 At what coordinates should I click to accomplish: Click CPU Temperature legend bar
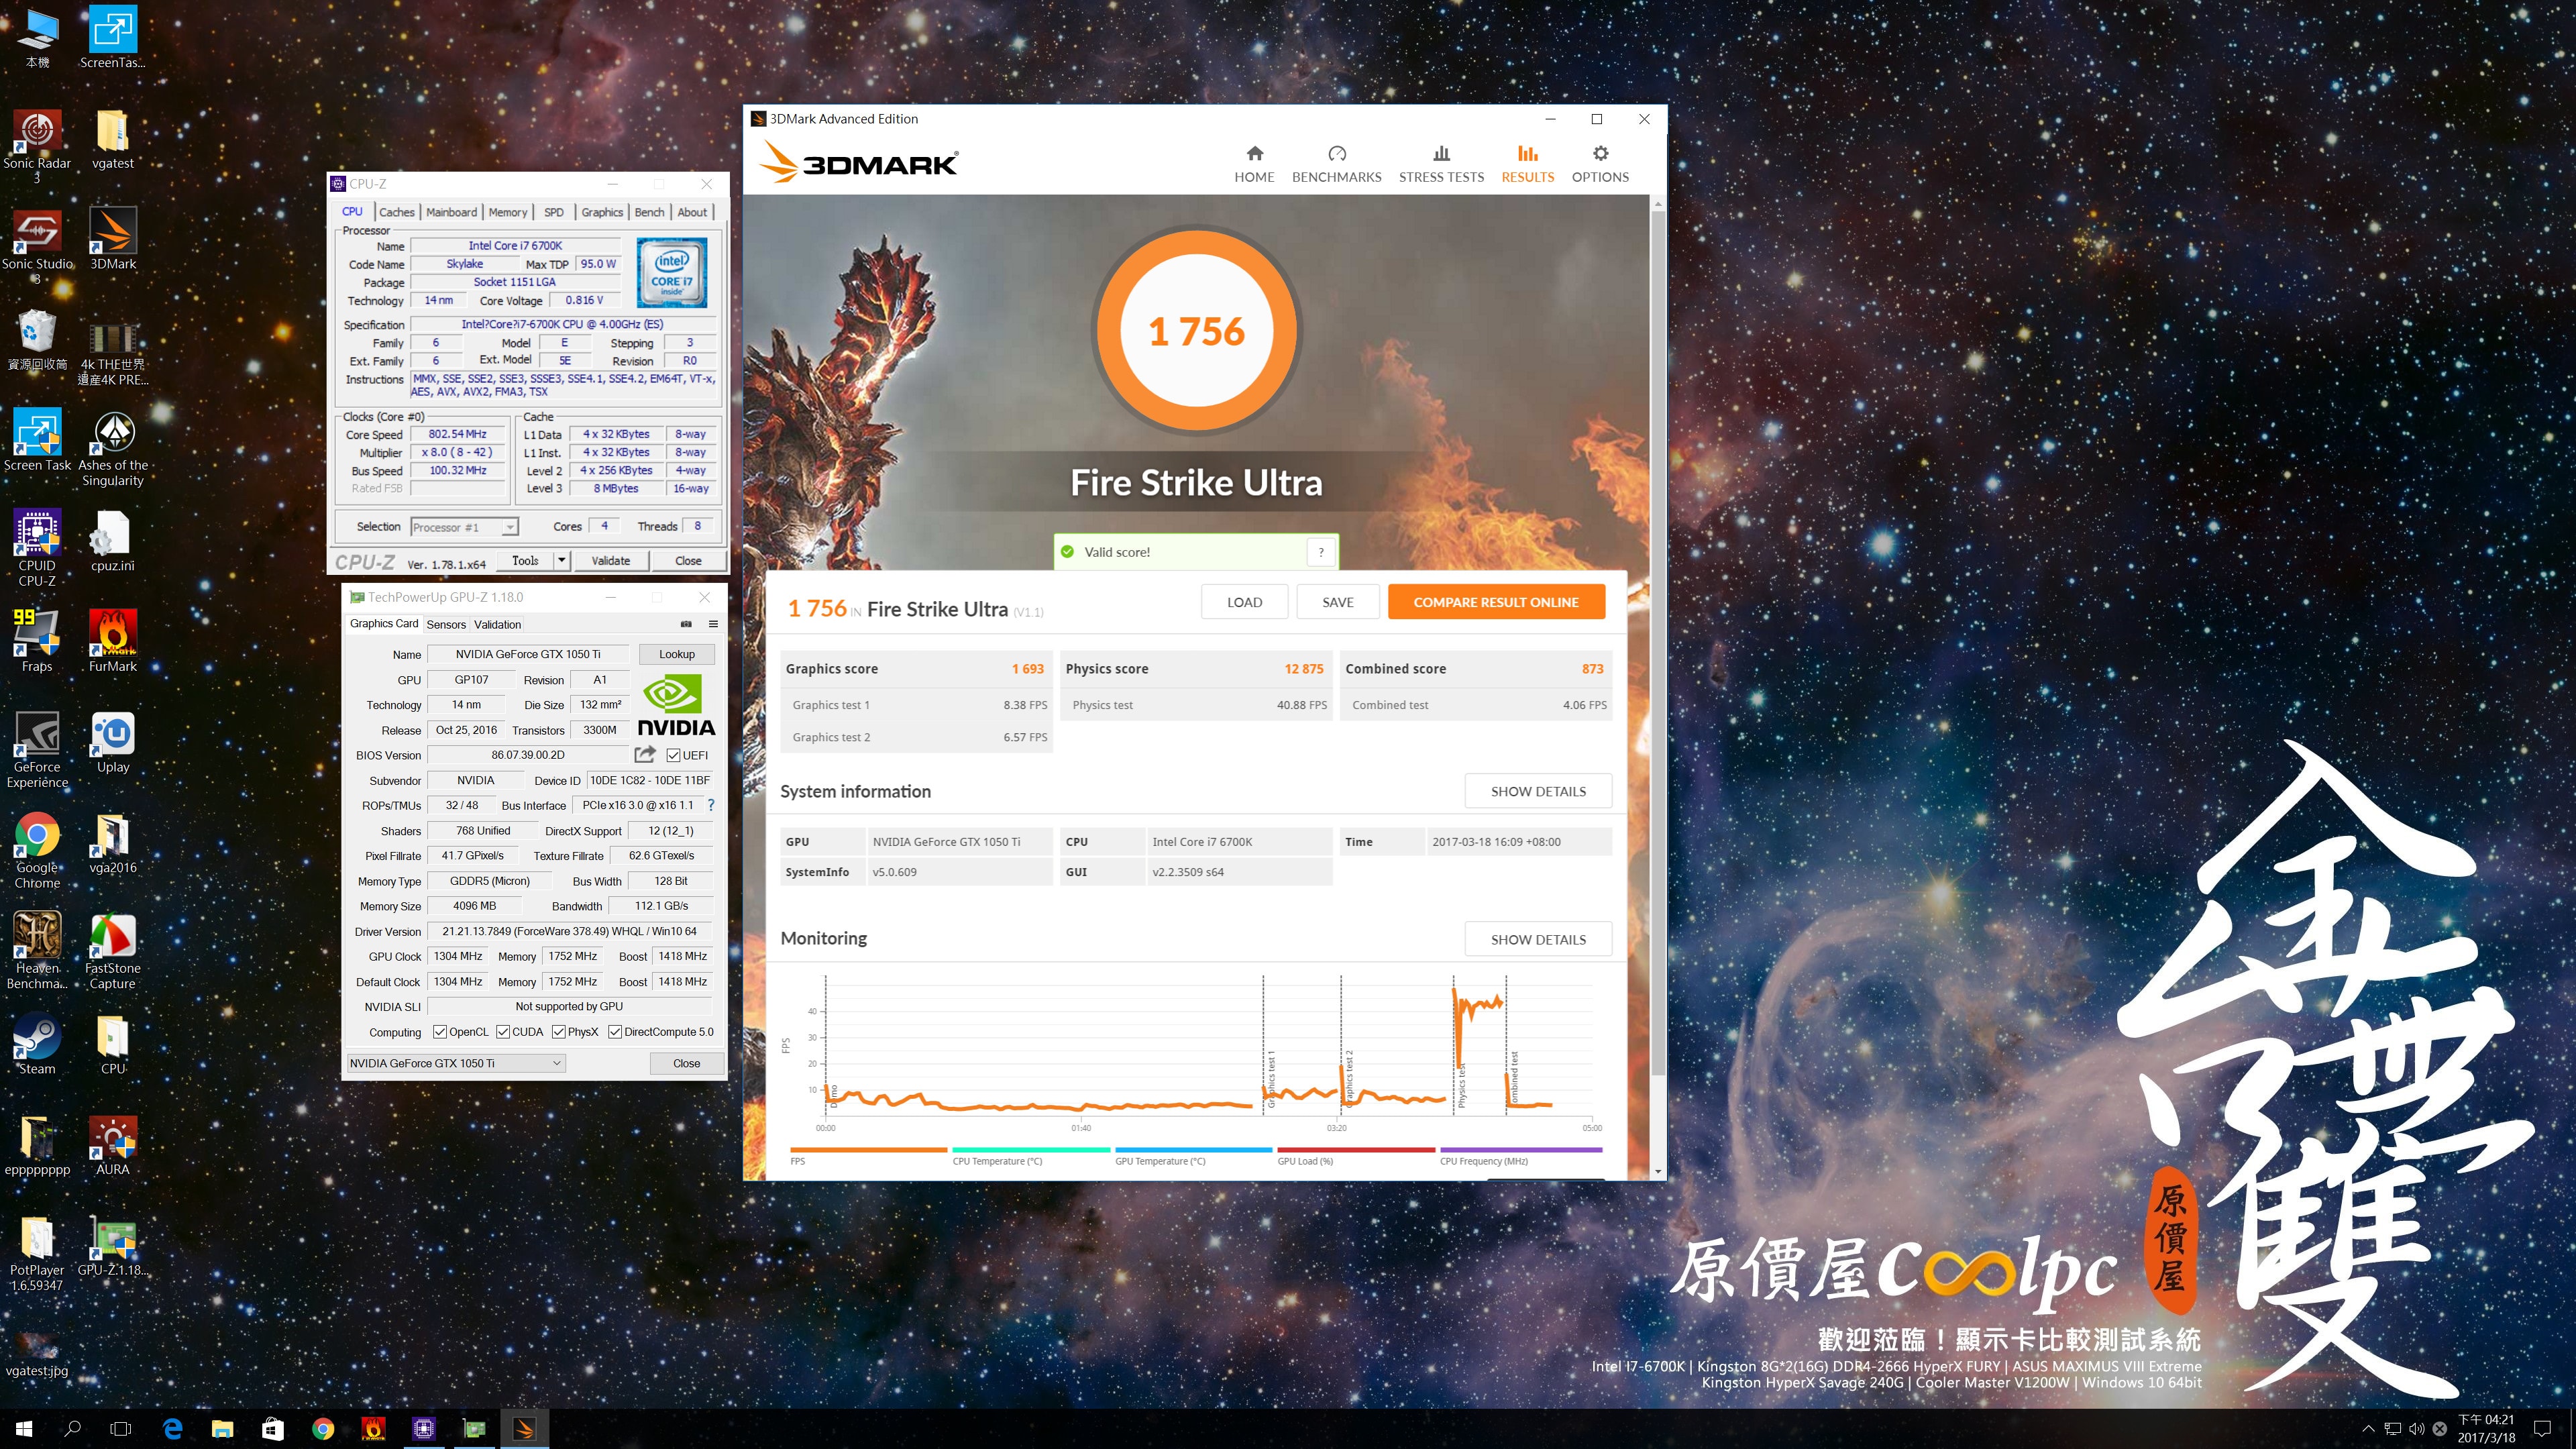(1031, 1150)
